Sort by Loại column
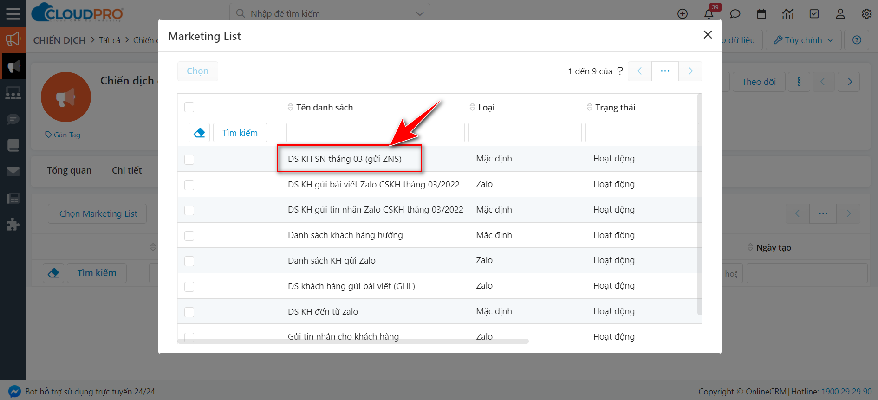The width and height of the screenshot is (878, 400). 482,107
